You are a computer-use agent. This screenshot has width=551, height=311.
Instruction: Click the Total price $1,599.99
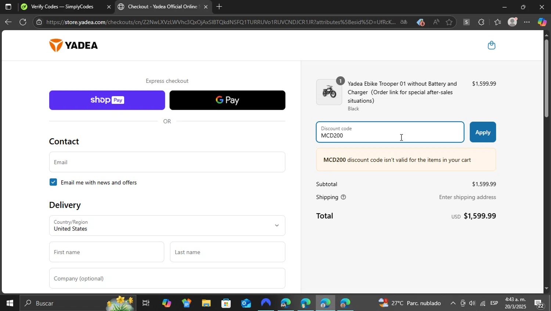[x=480, y=216]
